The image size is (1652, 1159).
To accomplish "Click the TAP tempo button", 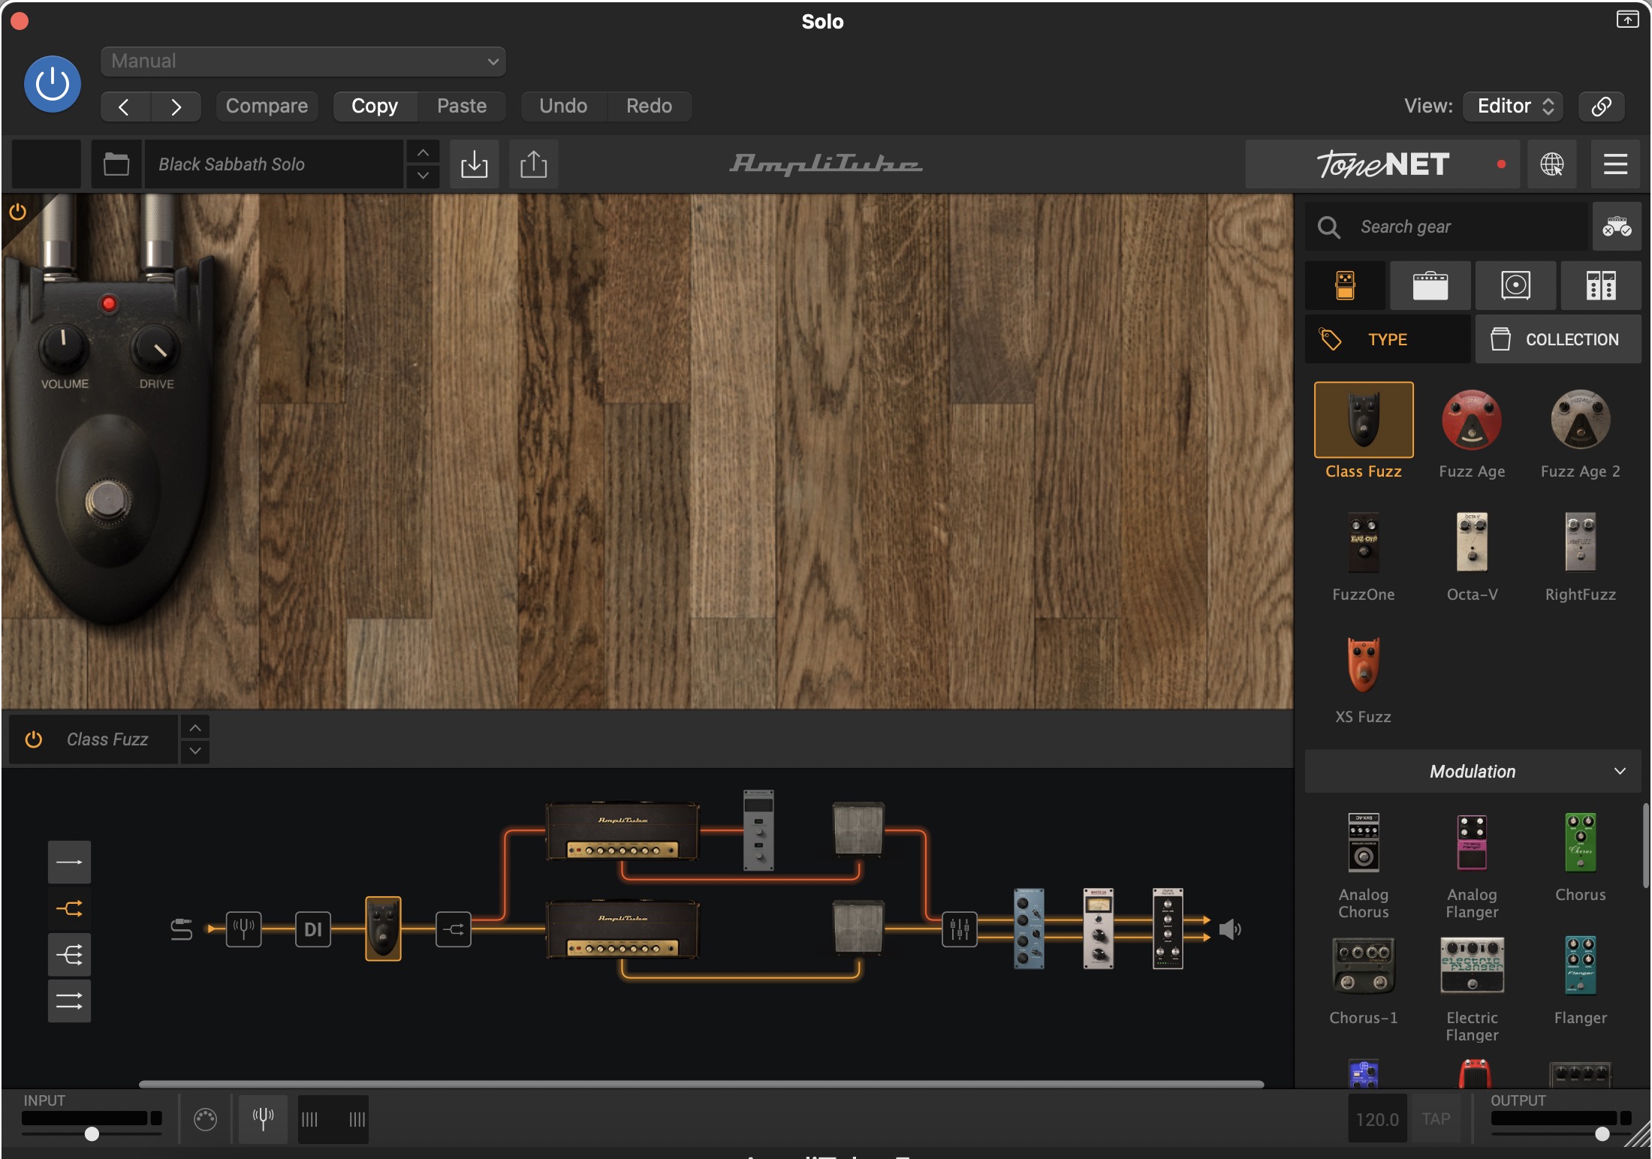I will pyautogui.click(x=1436, y=1119).
